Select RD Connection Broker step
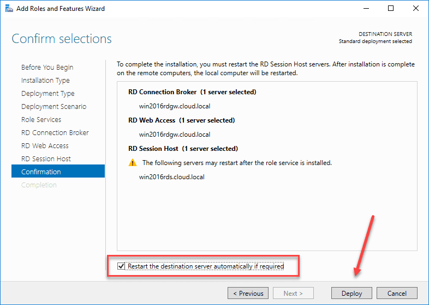 tap(55, 133)
